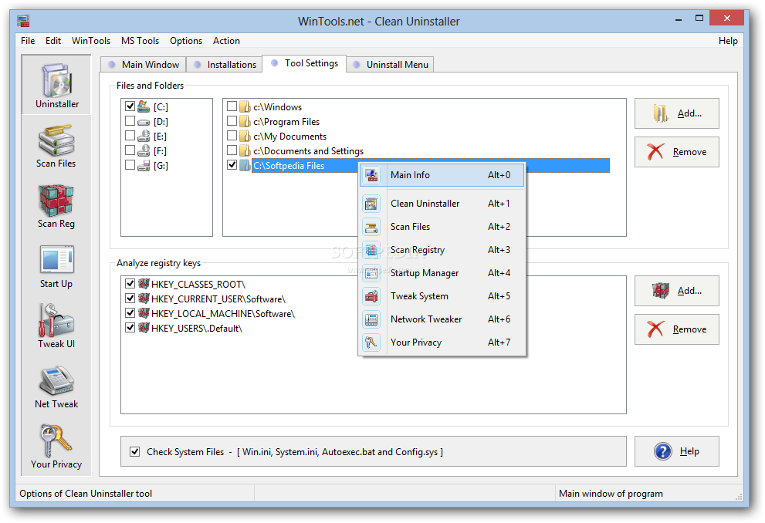Uncheck HKEY_CURRENT_USER\Software\ checkbox

click(x=130, y=298)
